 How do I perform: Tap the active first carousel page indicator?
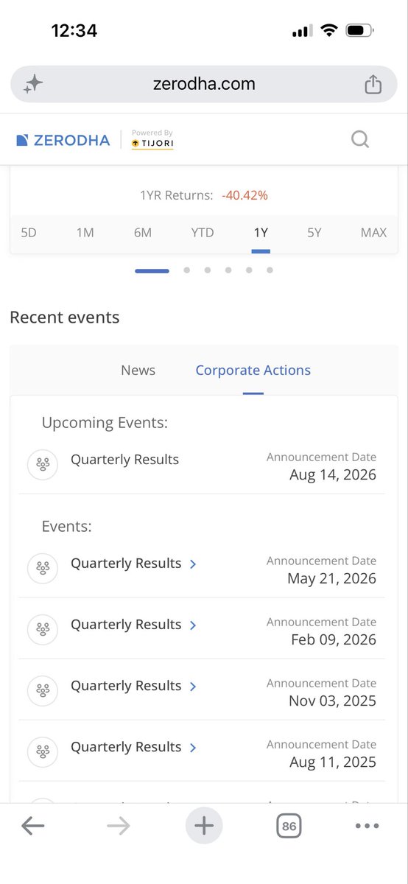152,270
